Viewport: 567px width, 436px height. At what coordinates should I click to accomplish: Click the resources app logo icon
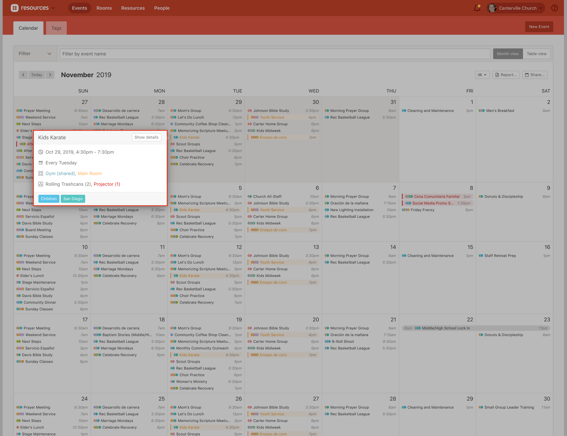coord(15,8)
